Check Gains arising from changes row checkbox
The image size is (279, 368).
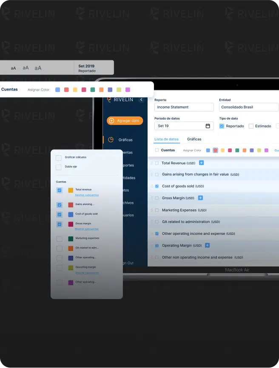click(x=157, y=174)
